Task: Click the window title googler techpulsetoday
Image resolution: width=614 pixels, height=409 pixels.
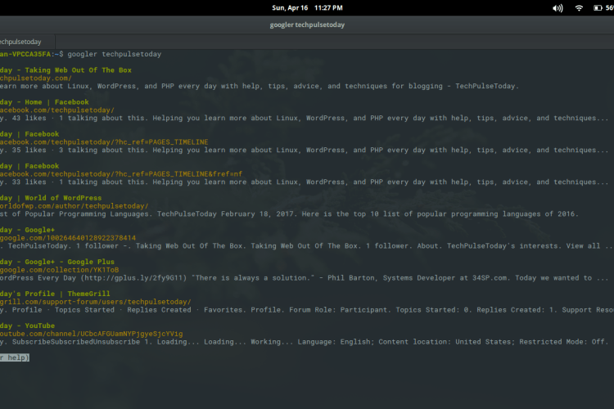Action: point(307,25)
